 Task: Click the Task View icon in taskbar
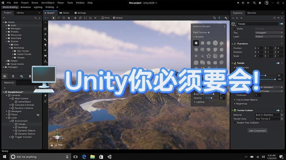point(75,156)
